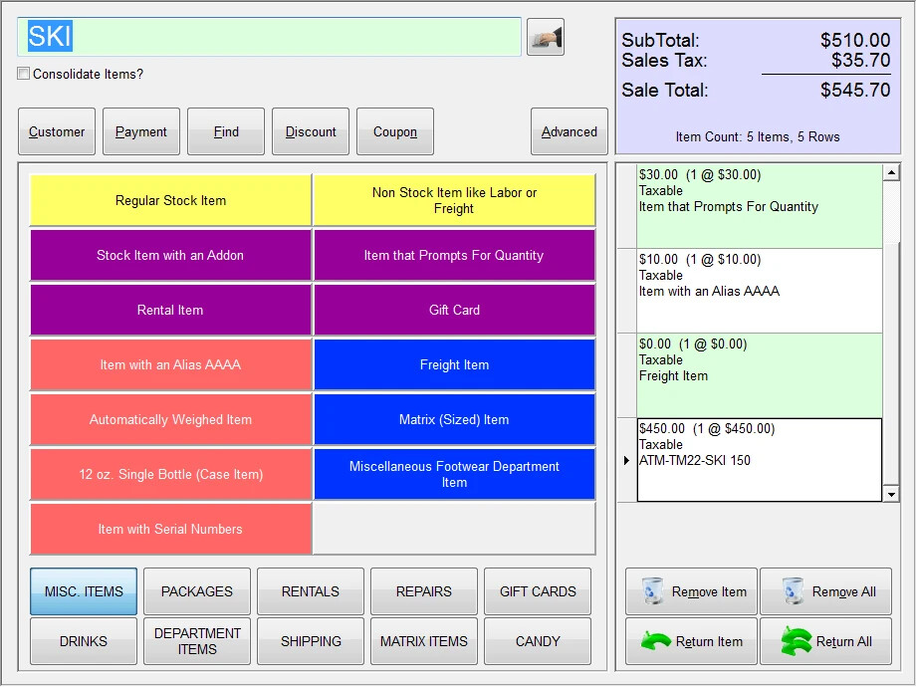Apply a Discount

click(311, 131)
